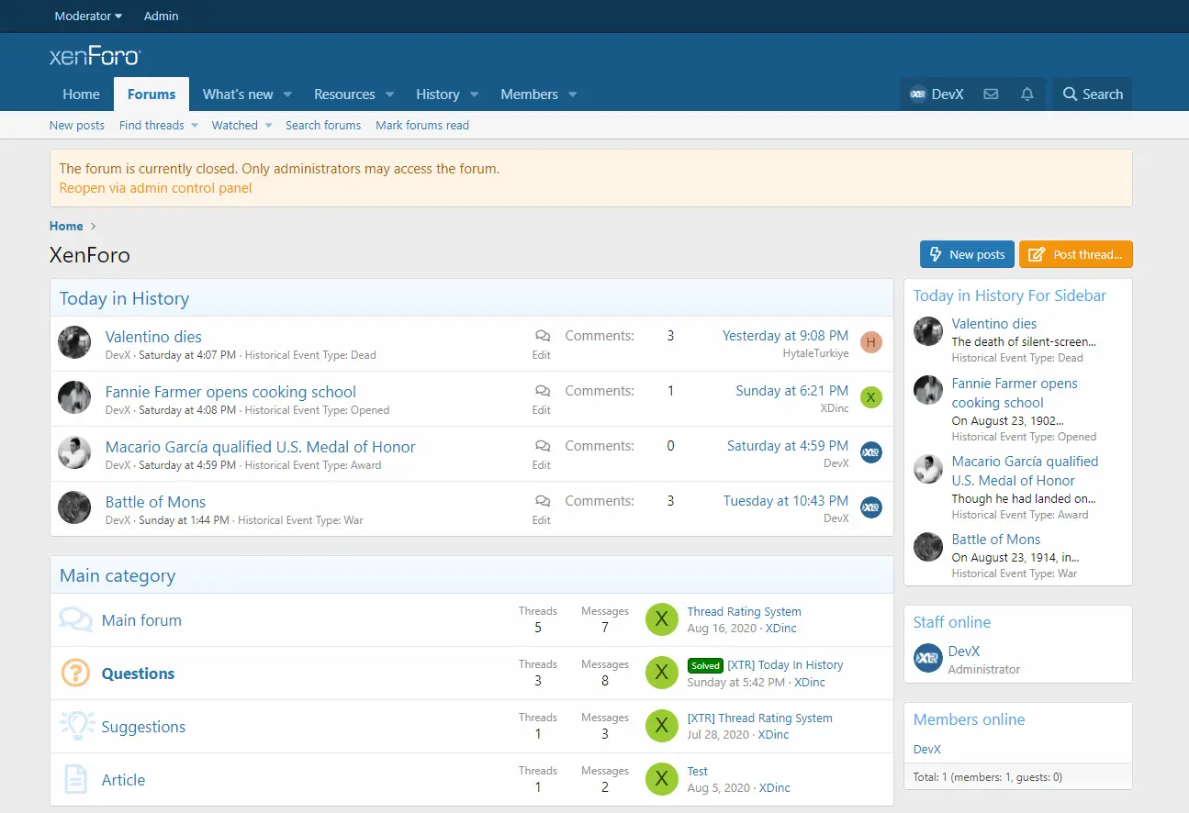This screenshot has width=1189, height=813.
Task: Click XDinc avatar in Main forum row
Action: click(x=662, y=619)
